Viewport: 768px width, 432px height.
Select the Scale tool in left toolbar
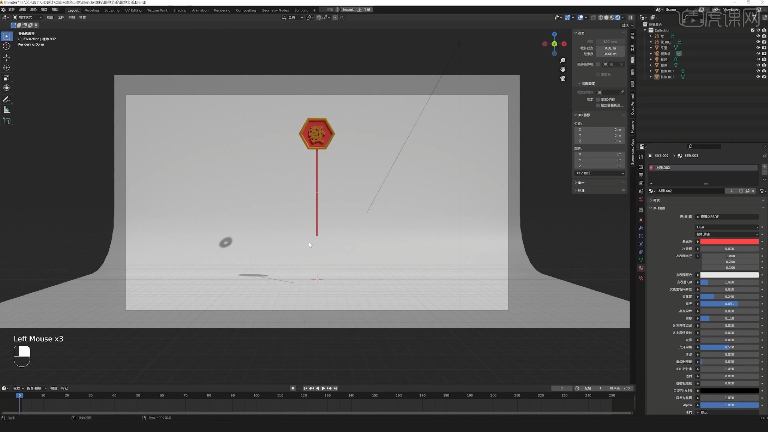[6, 78]
